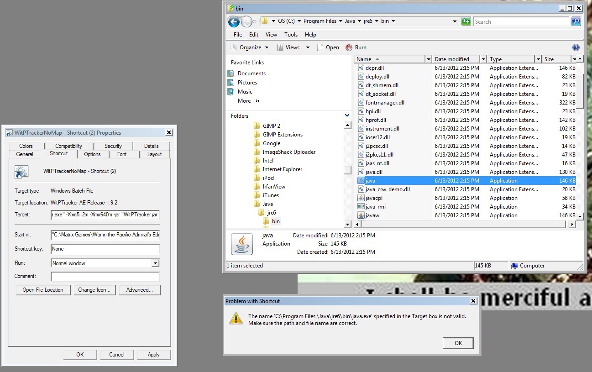Click Advanced button in Properties
The height and width of the screenshot is (372, 592).
[x=140, y=290]
